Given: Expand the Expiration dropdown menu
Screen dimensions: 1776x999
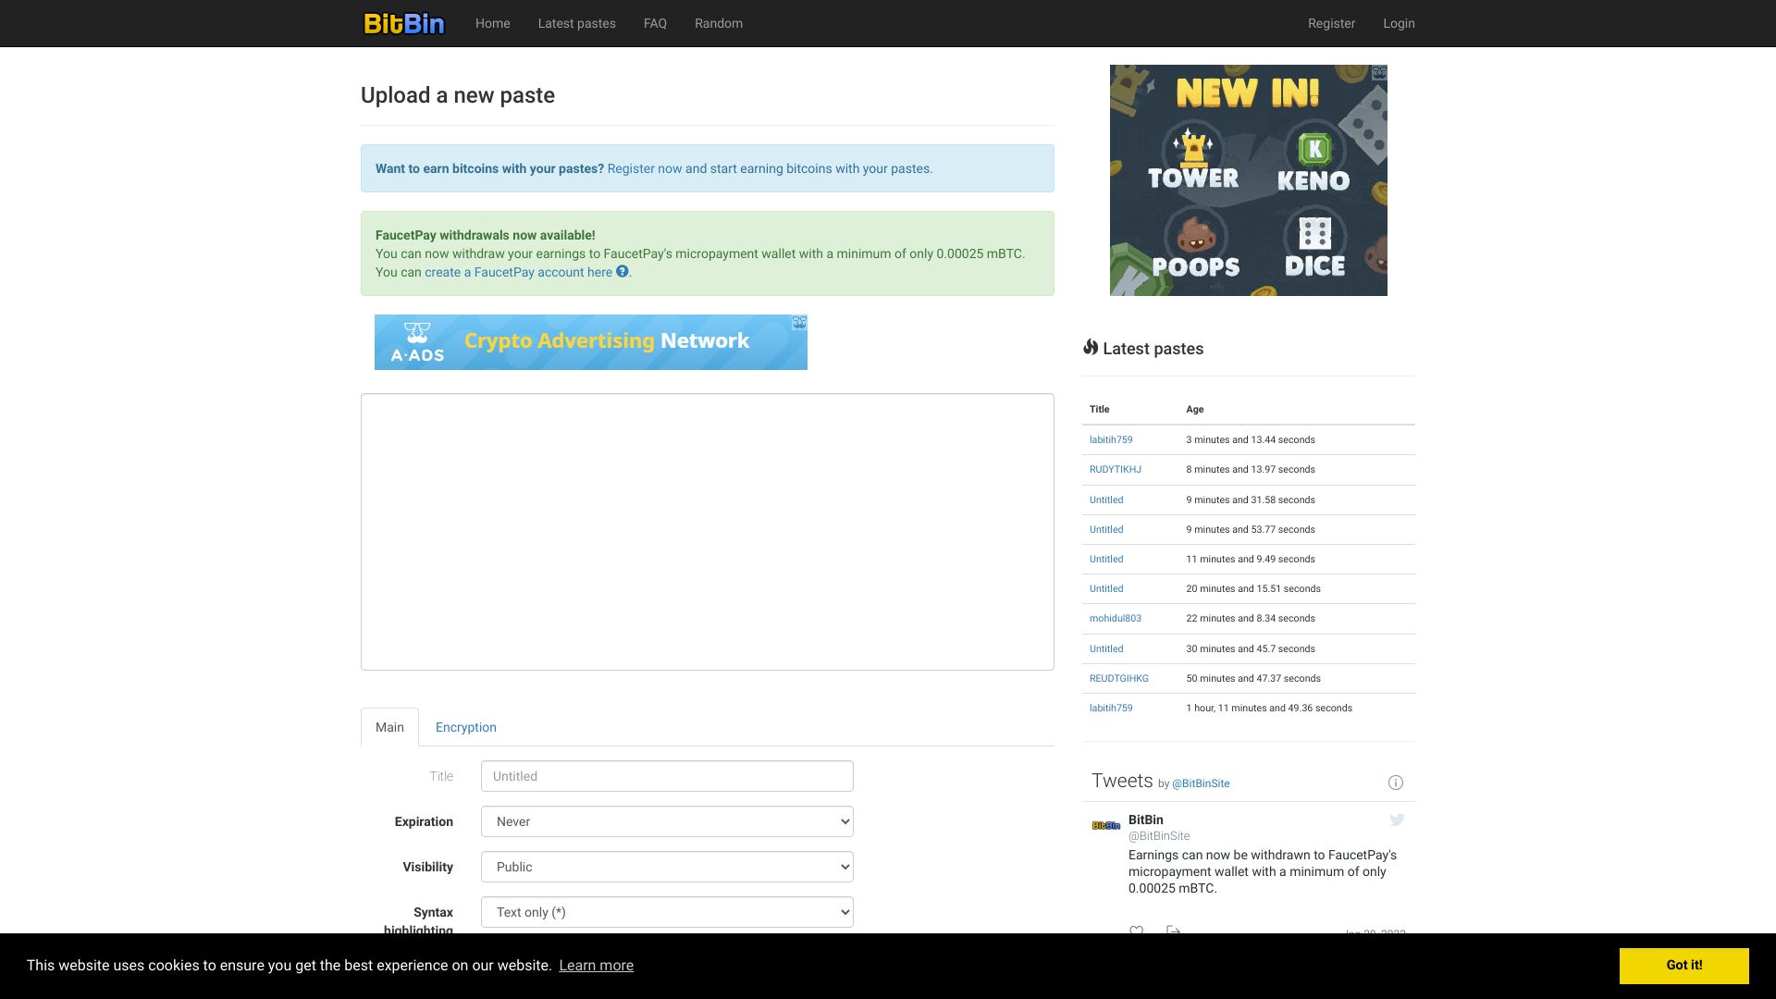Looking at the screenshot, I should 666,820.
